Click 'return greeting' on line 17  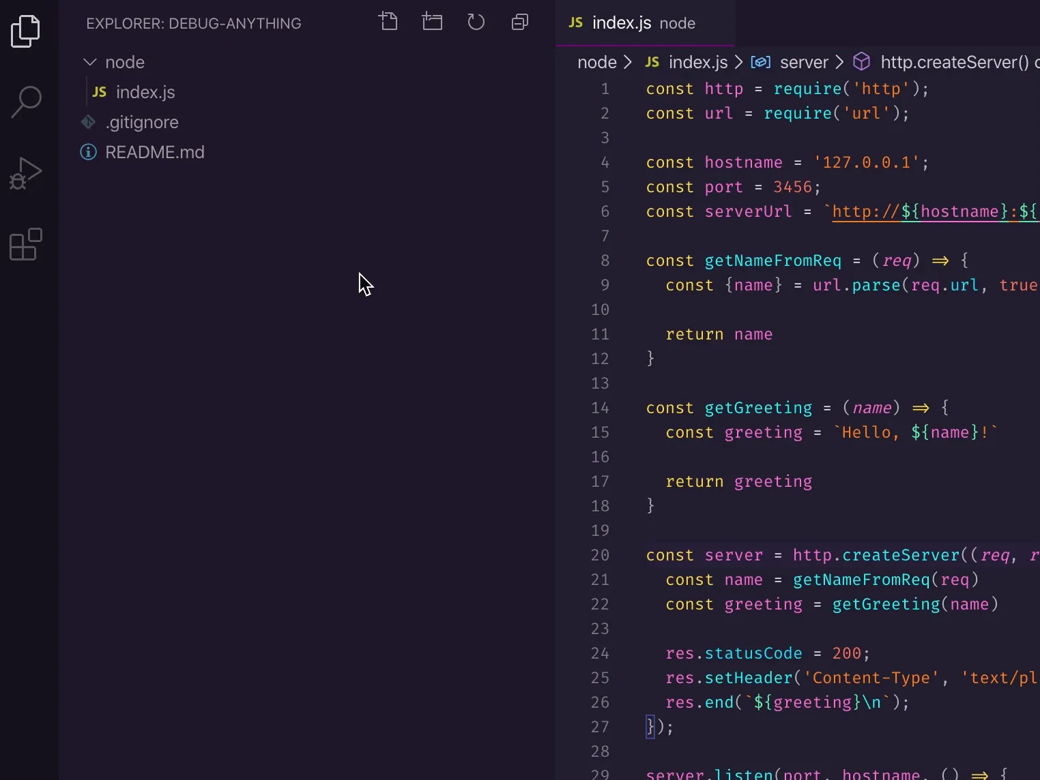point(739,481)
